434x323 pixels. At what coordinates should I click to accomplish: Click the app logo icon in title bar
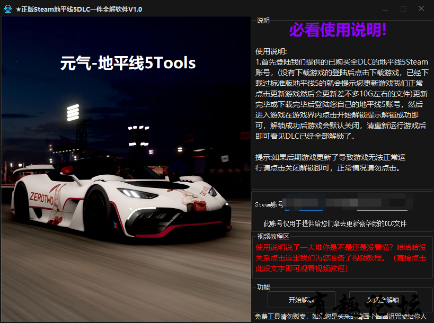tap(8, 9)
